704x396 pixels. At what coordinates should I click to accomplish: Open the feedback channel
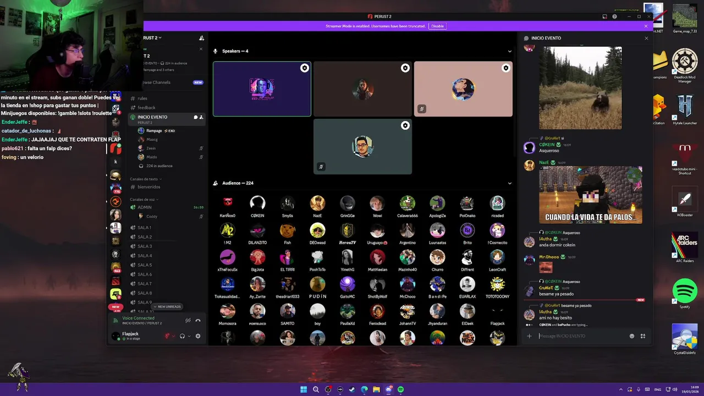pos(167,108)
